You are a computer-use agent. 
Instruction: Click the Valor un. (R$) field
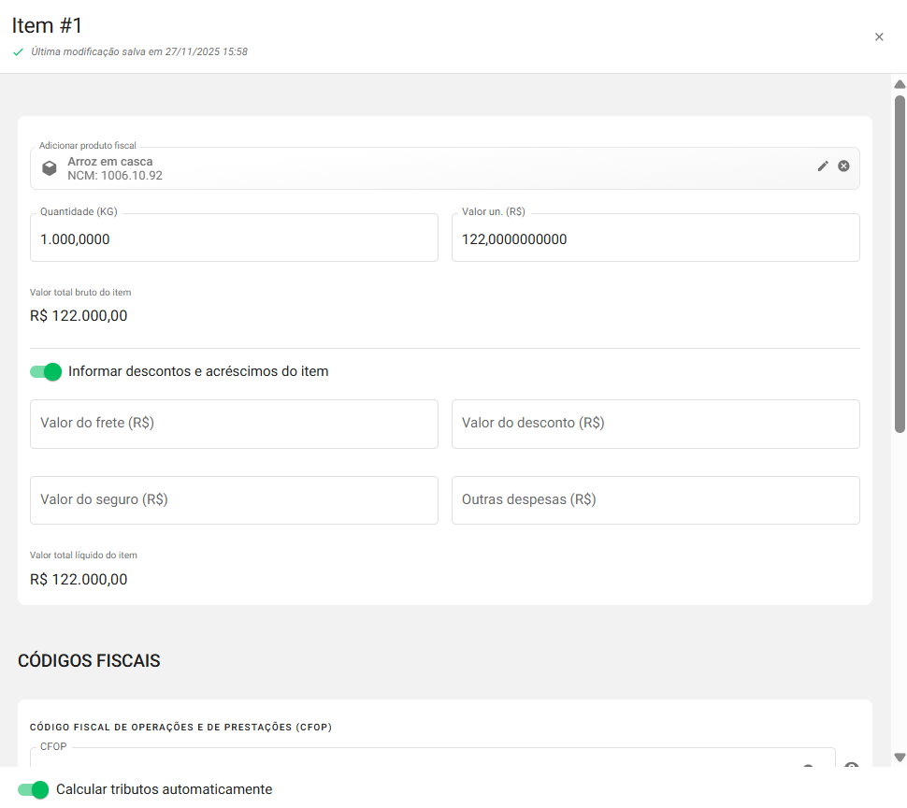pyautogui.click(x=655, y=238)
